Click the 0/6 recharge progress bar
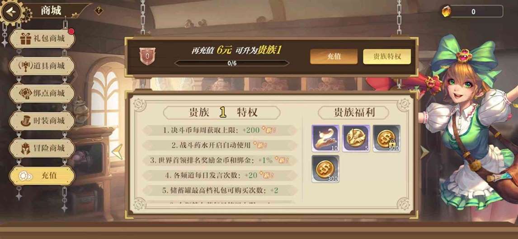This screenshot has height=239, width=518. (231, 63)
